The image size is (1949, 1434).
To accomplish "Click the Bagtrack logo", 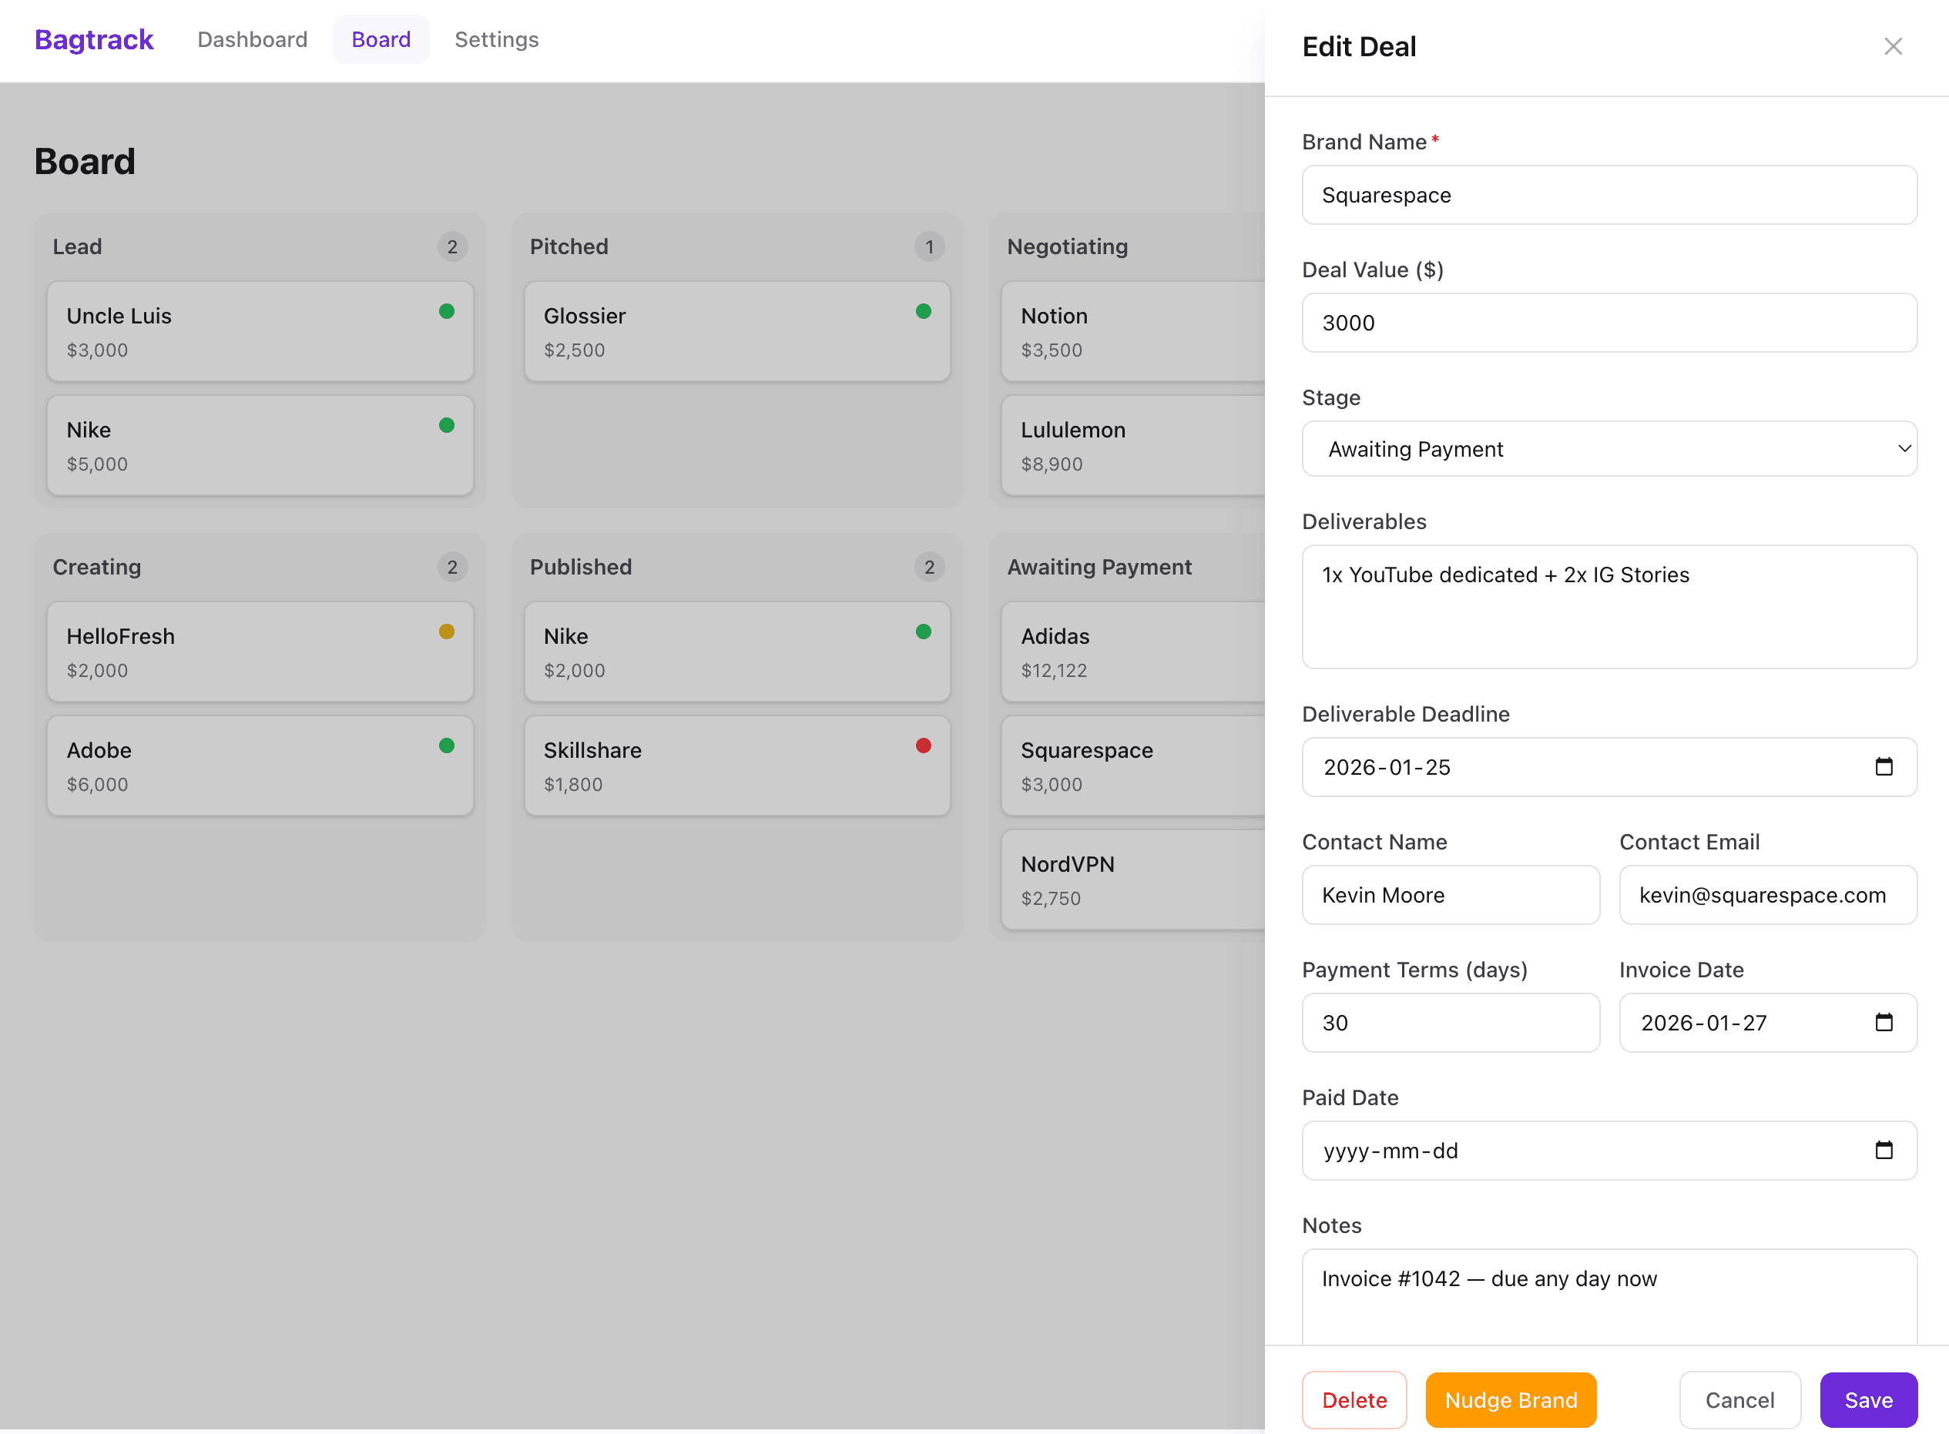I will point(93,39).
